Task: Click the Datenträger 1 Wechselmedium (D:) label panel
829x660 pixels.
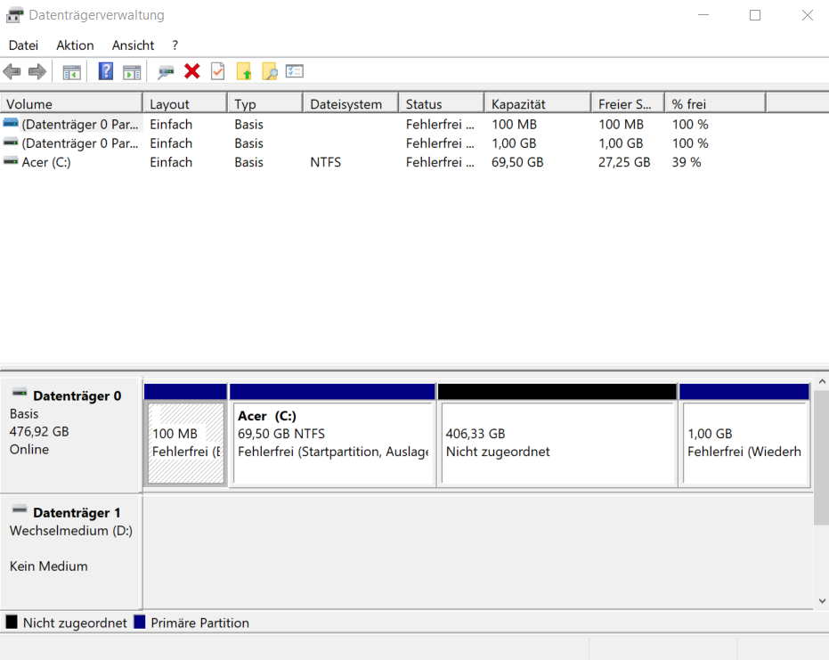Action: (71, 551)
